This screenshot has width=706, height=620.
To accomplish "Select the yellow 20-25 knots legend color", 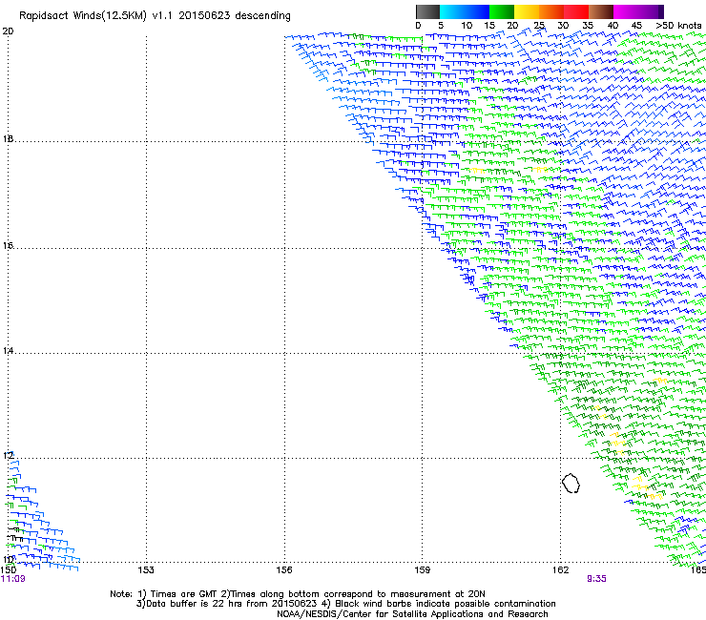I will click(x=527, y=11).
